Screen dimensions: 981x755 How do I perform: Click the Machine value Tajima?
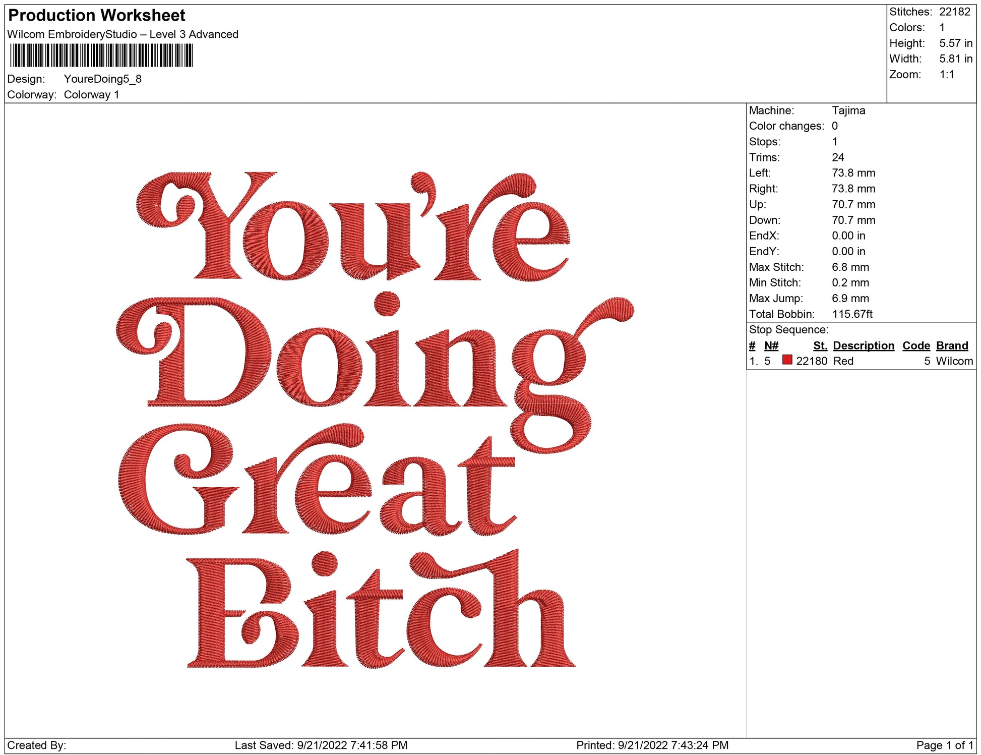848,110
